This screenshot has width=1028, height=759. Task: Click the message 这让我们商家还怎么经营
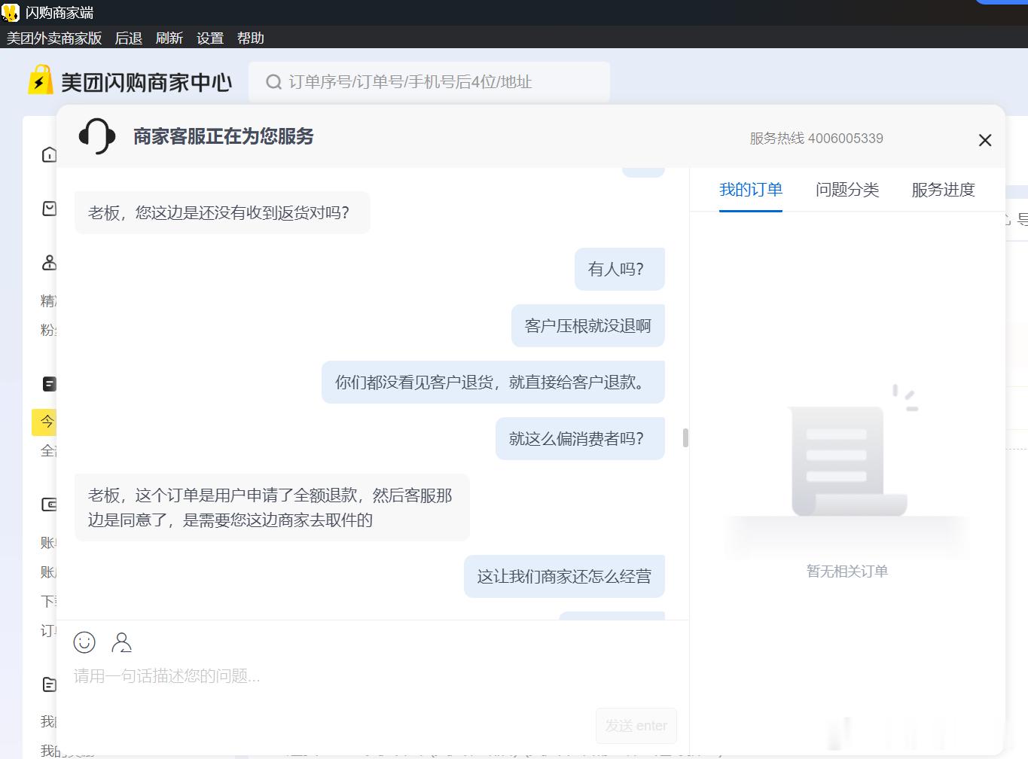tap(564, 576)
